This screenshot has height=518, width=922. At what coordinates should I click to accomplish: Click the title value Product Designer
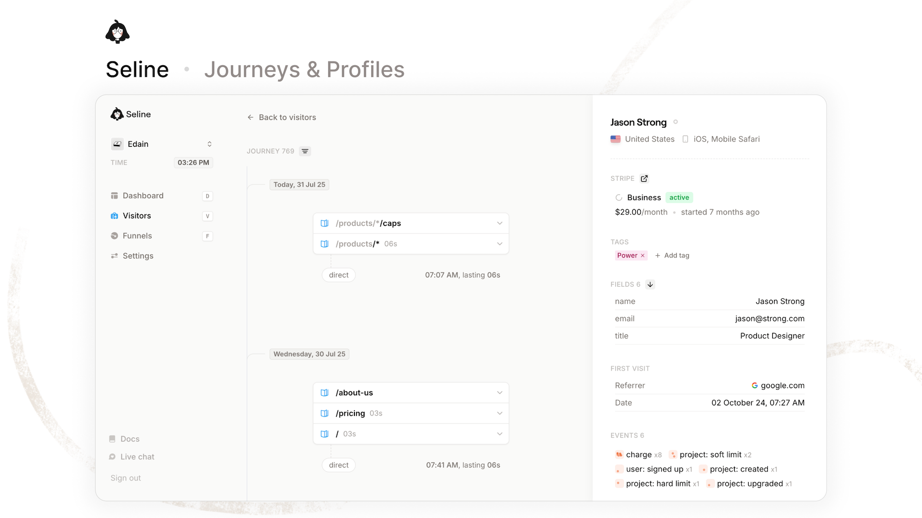[x=772, y=336]
